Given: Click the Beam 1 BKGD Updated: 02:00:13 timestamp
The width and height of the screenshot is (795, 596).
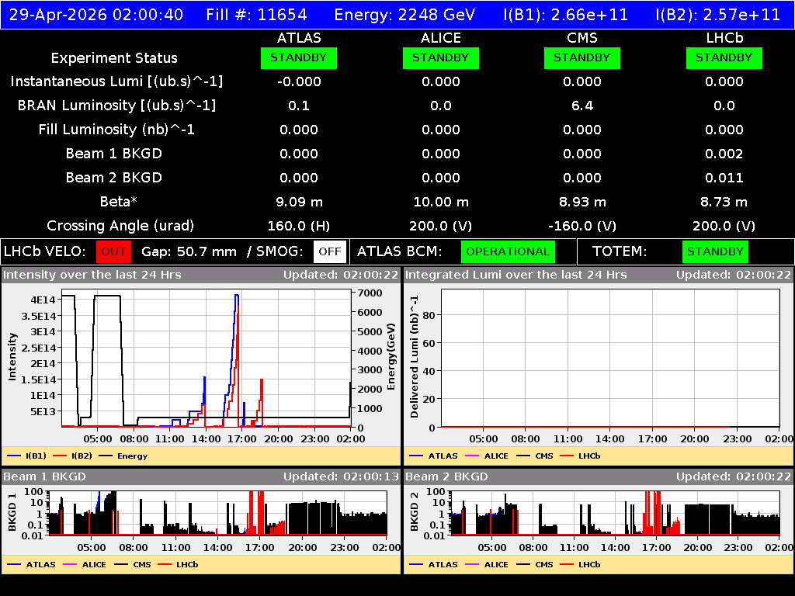Looking at the screenshot, I should pyautogui.click(x=341, y=477).
